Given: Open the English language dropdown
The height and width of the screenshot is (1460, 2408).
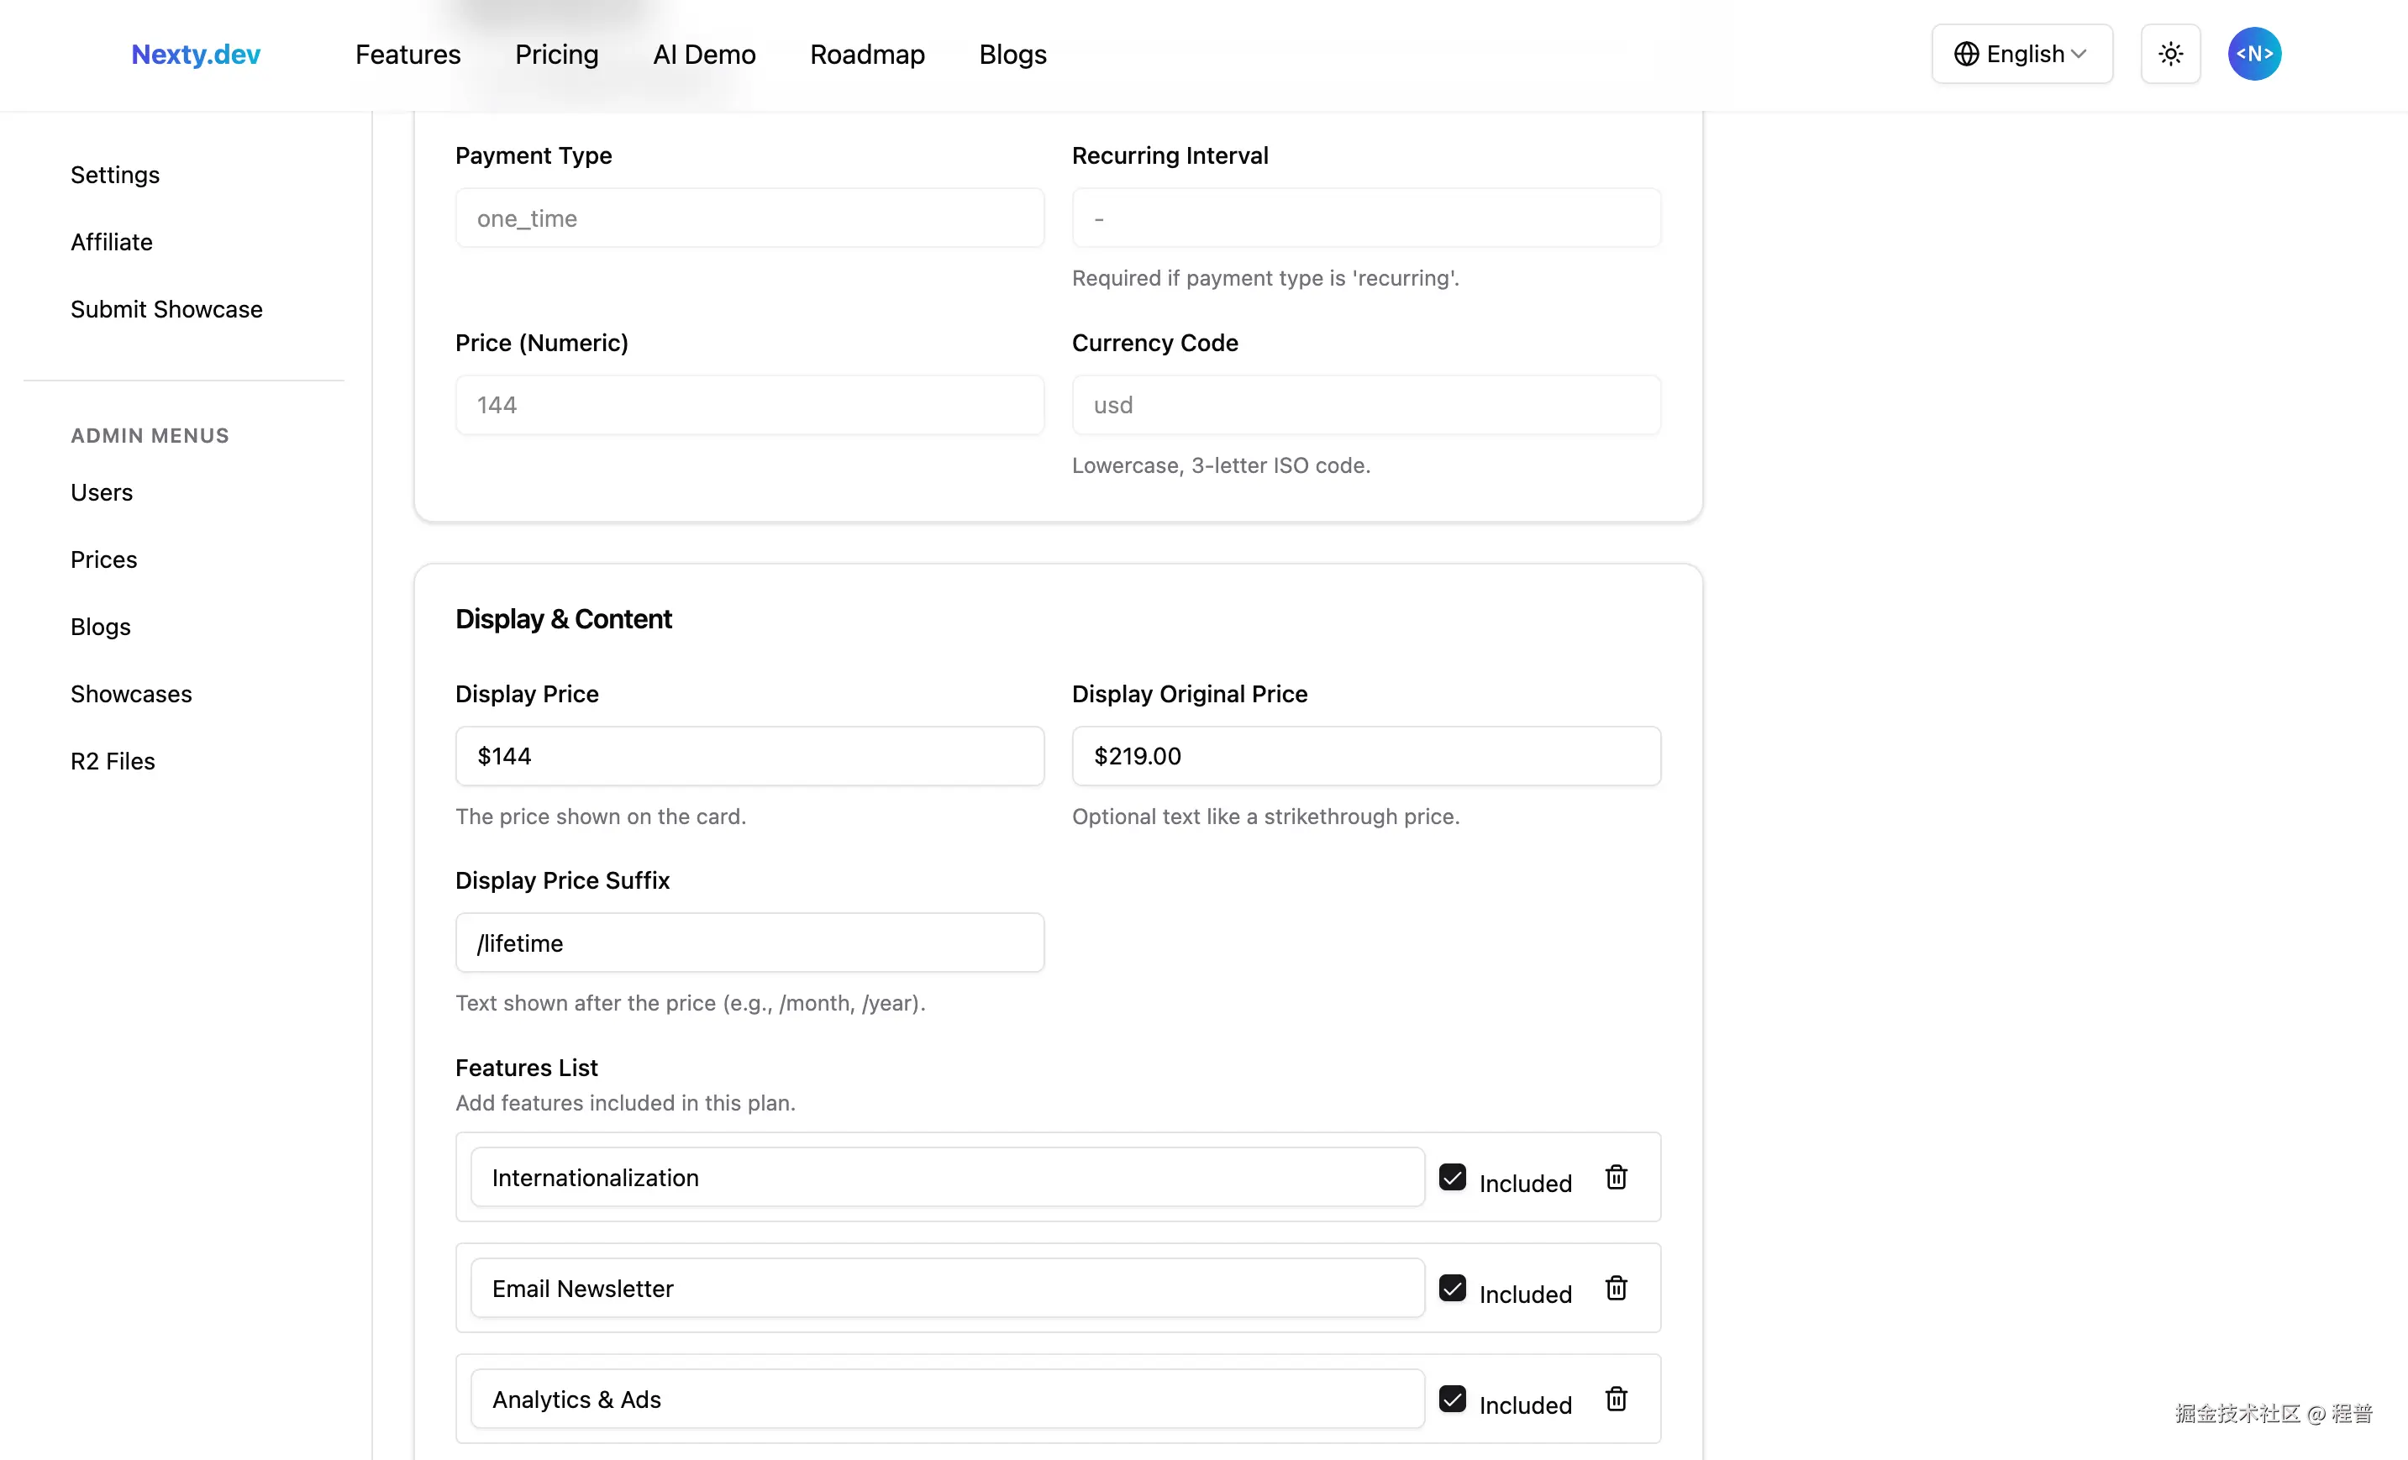Looking at the screenshot, I should (2021, 54).
